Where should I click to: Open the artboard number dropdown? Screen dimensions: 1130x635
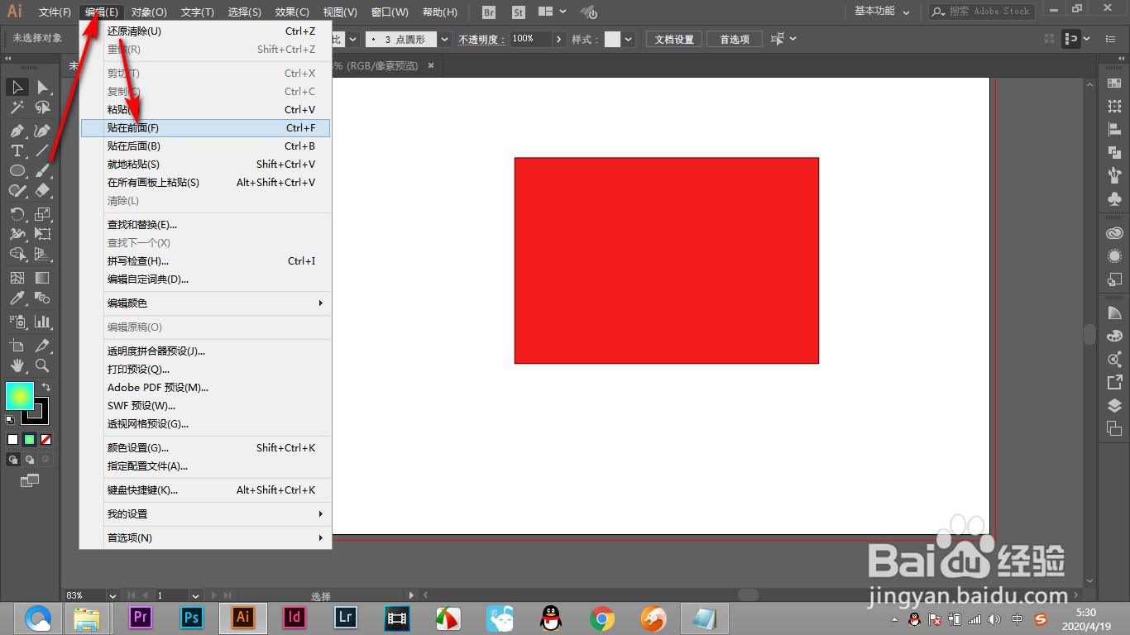click(195, 595)
